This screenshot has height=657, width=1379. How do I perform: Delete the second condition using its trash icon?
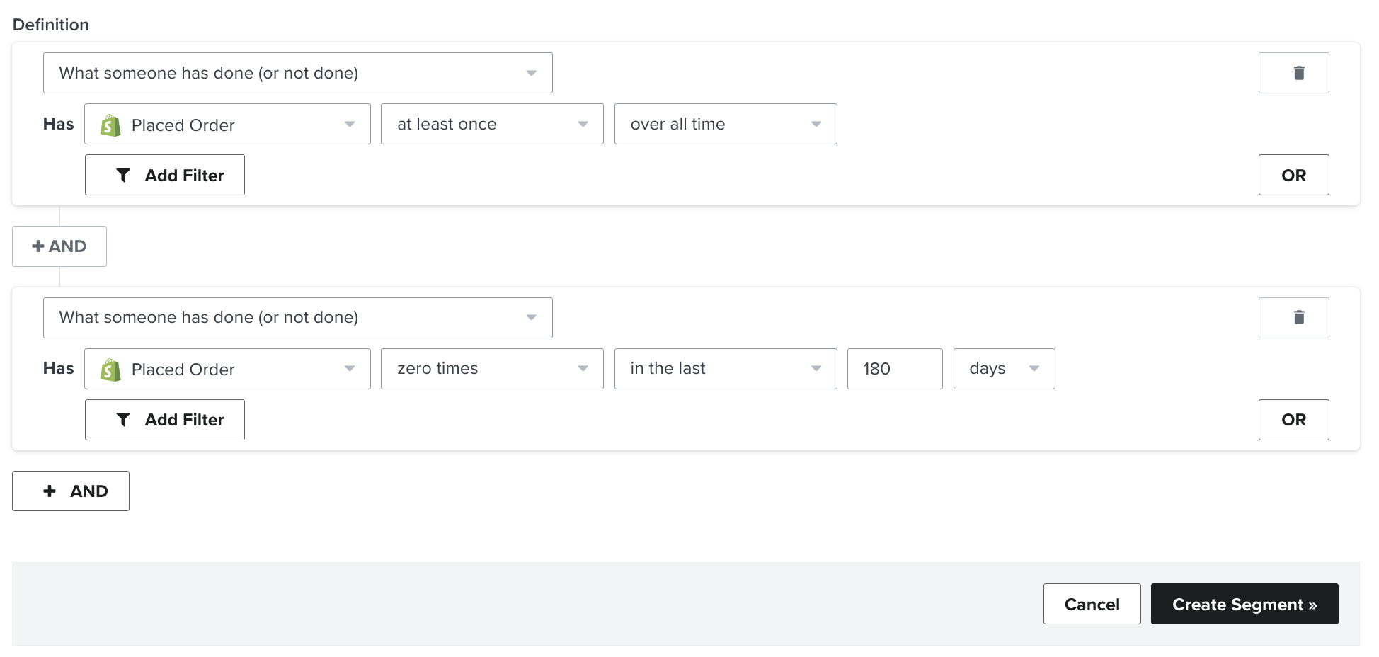(1293, 317)
